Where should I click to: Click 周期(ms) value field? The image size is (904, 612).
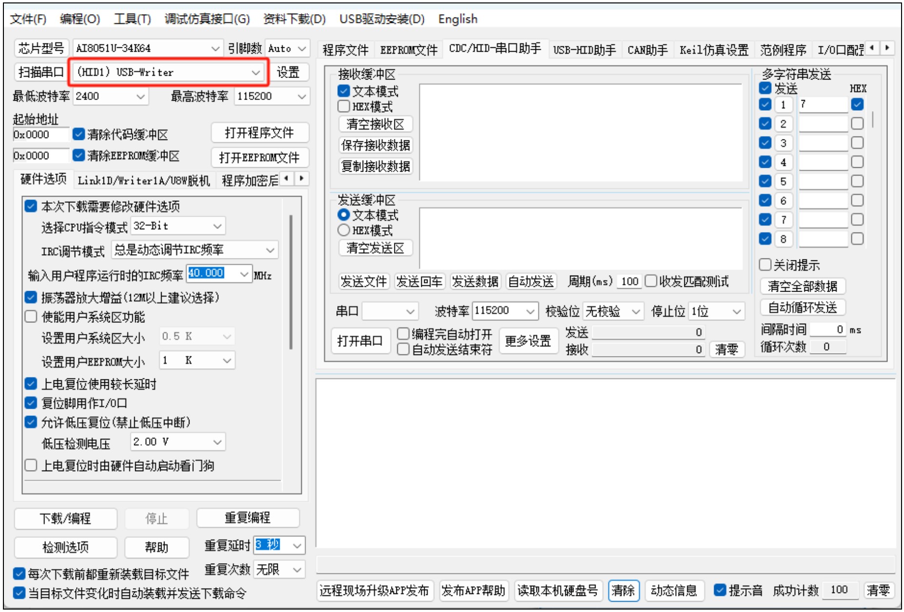point(630,281)
